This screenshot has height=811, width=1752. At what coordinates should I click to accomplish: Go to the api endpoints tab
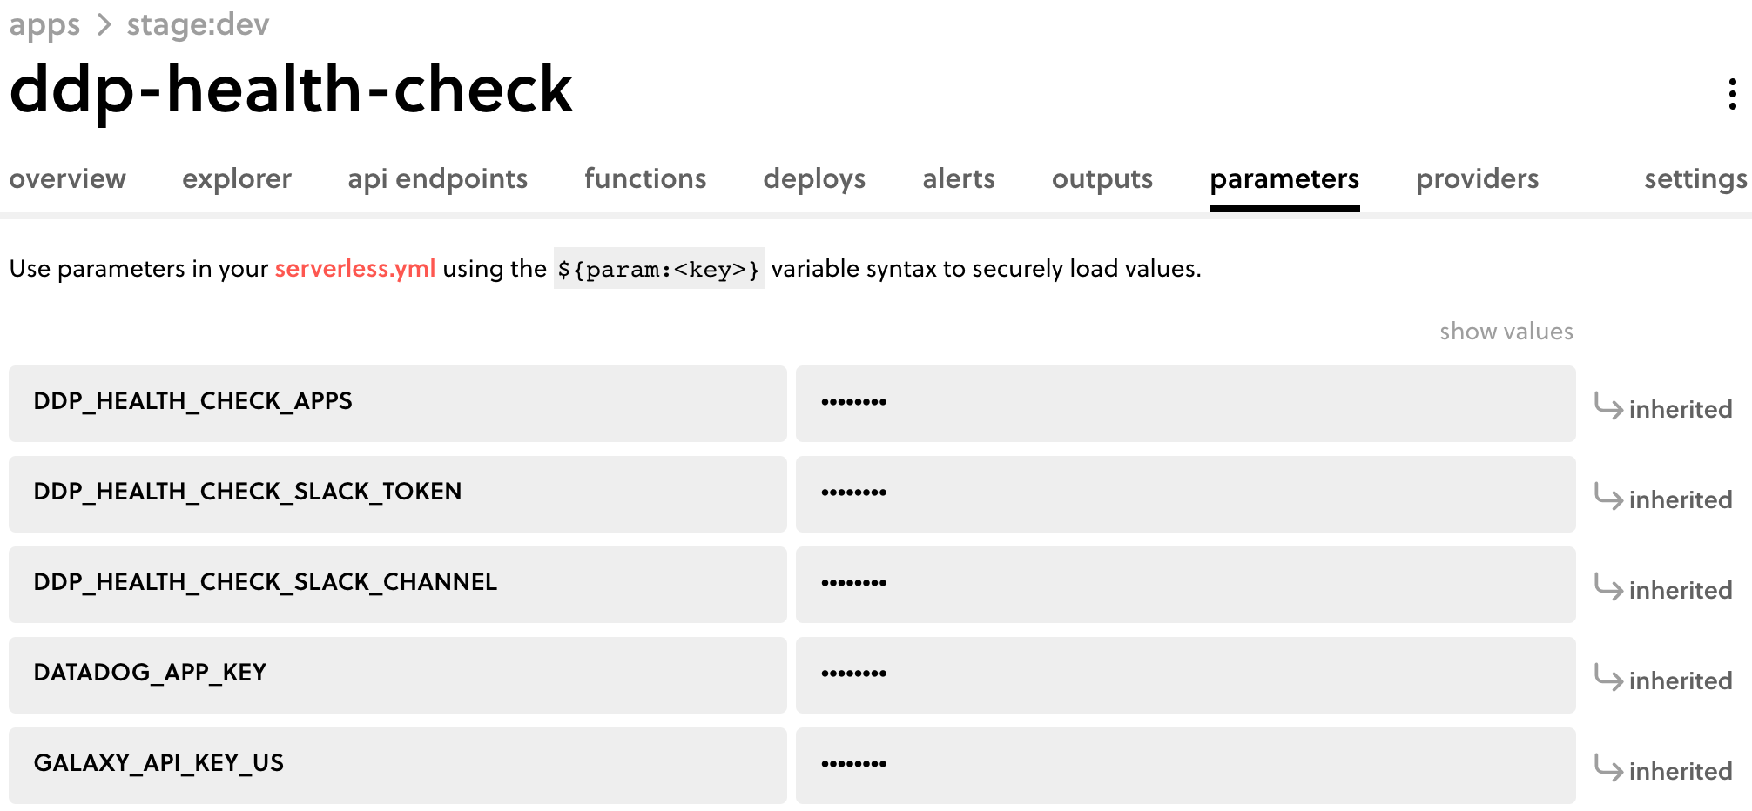pos(437,179)
